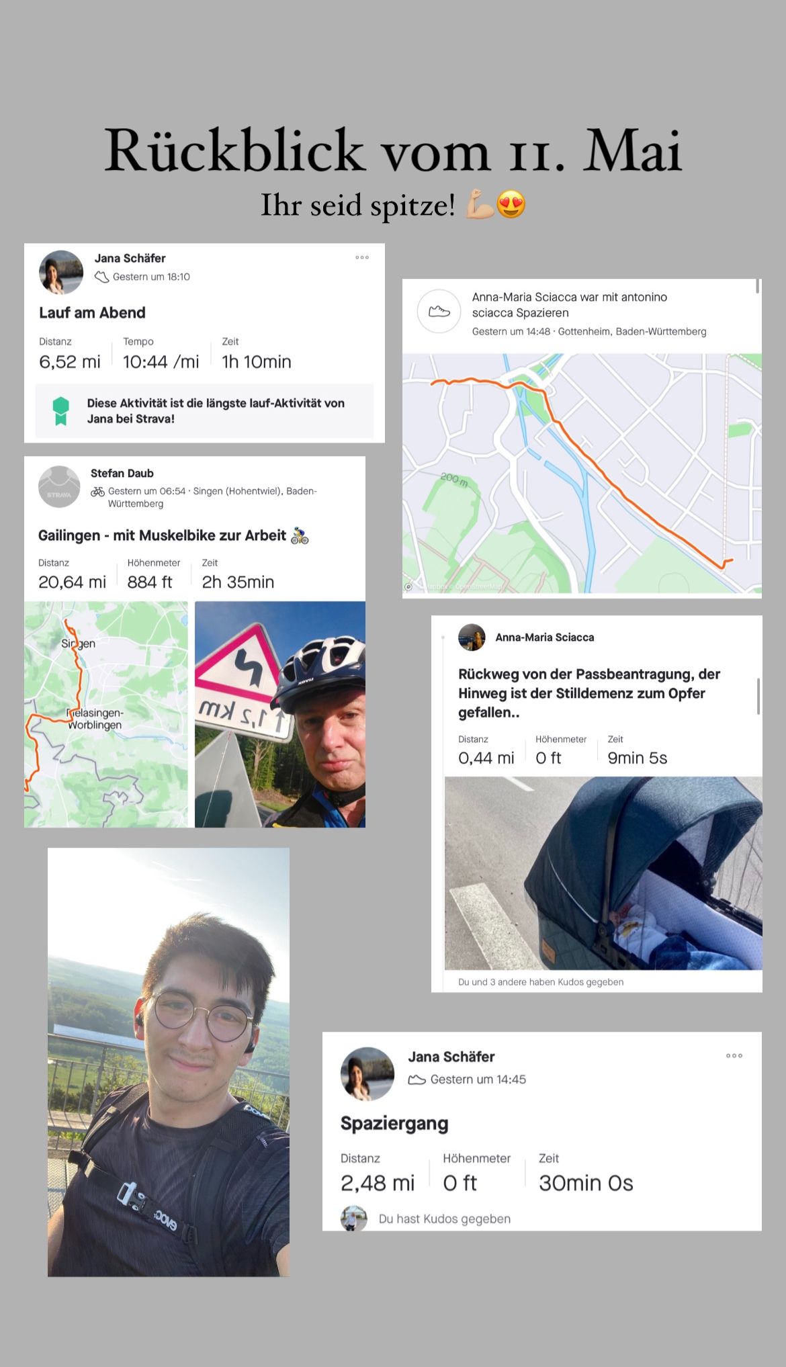The width and height of the screenshot is (786, 1367).
Task: Open the Singen route map thumbnail
Action: pyautogui.click(x=106, y=714)
